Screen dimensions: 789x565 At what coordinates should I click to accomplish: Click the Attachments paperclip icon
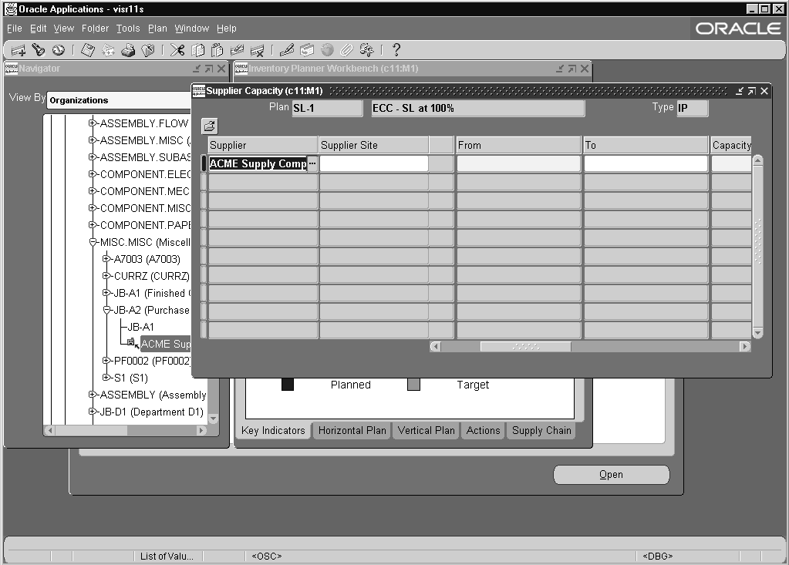pos(347,50)
